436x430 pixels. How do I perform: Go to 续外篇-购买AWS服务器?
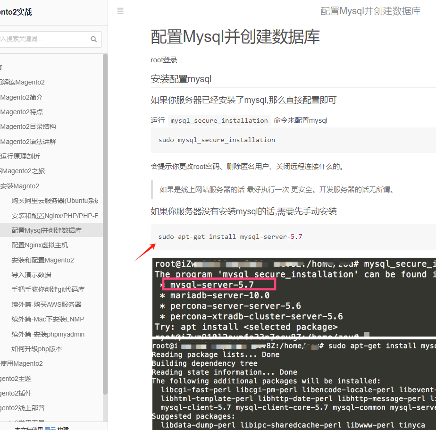click(47, 304)
